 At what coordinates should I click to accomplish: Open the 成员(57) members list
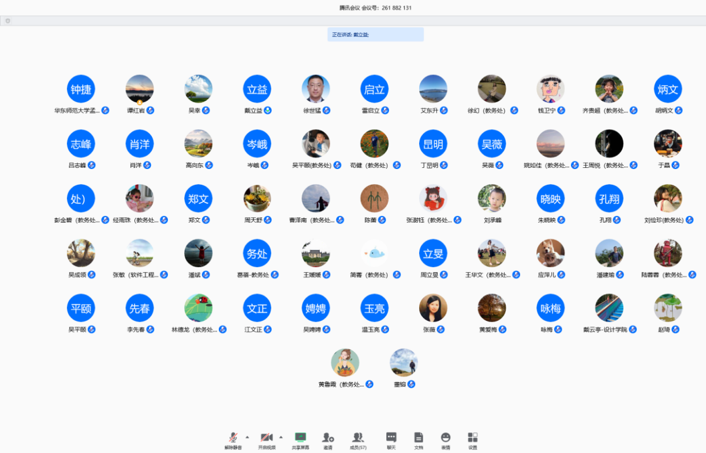pyautogui.click(x=358, y=440)
